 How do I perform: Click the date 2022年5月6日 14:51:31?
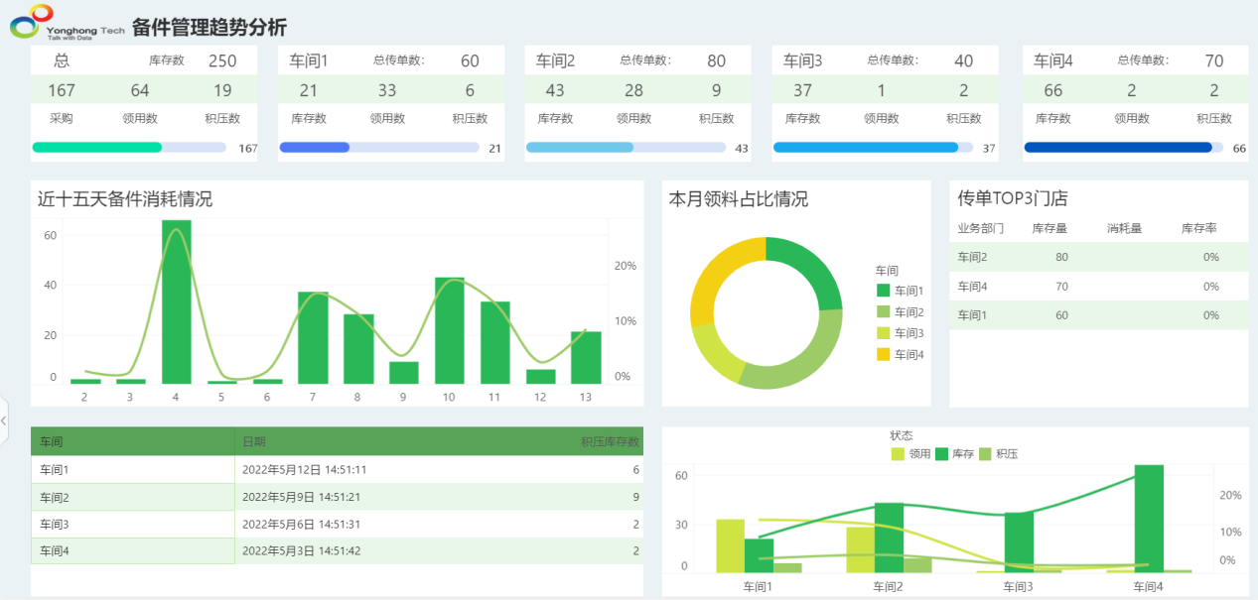pos(302,524)
